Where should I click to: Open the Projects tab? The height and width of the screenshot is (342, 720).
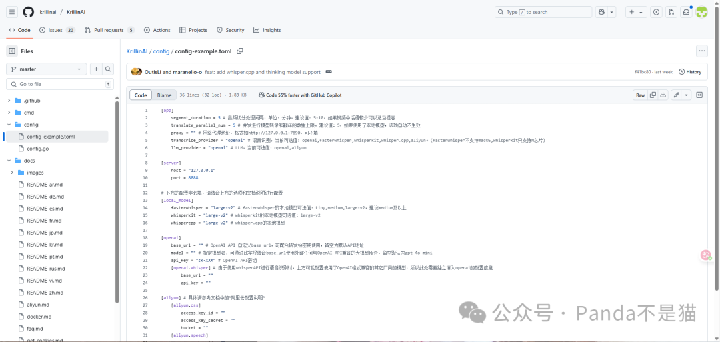pyautogui.click(x=193, y=30)
